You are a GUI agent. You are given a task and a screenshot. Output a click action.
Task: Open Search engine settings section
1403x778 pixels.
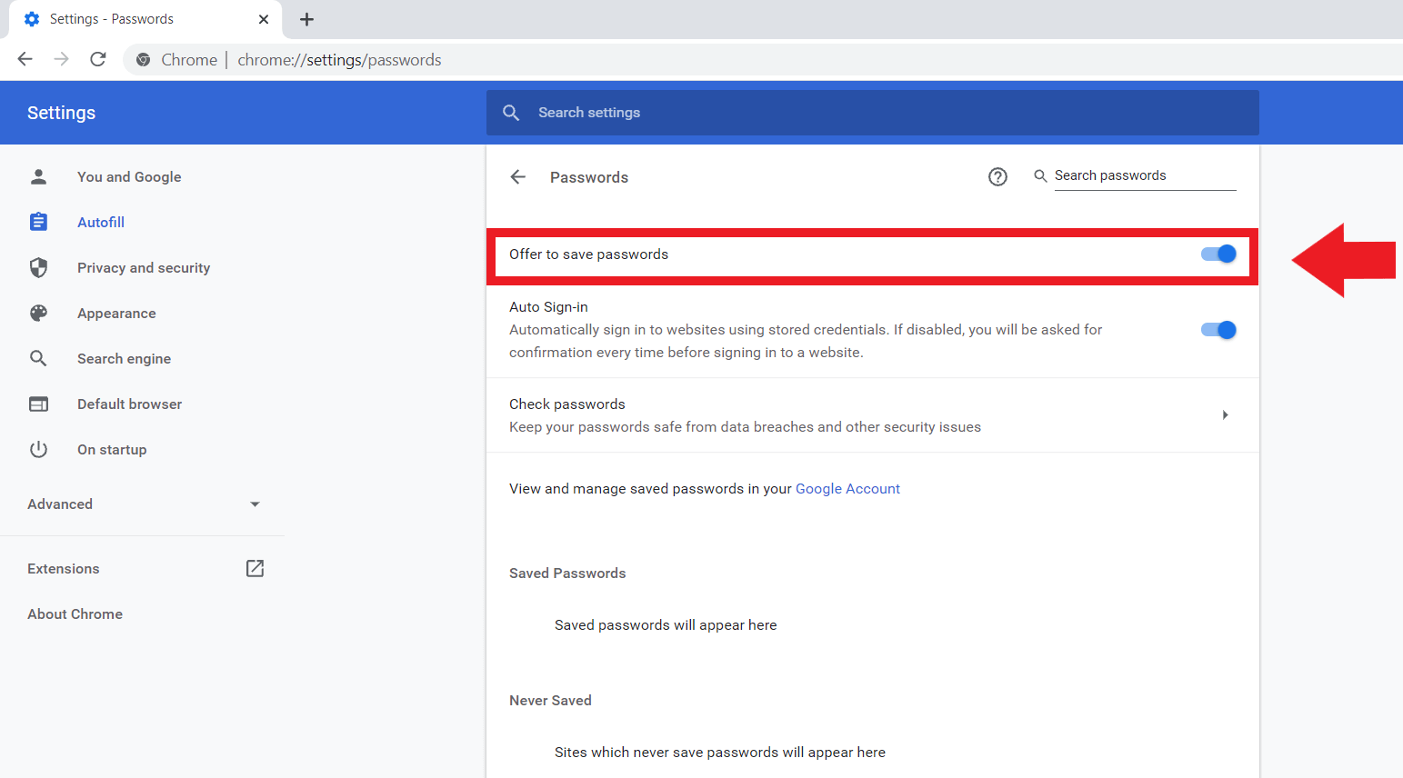point(124,359)
